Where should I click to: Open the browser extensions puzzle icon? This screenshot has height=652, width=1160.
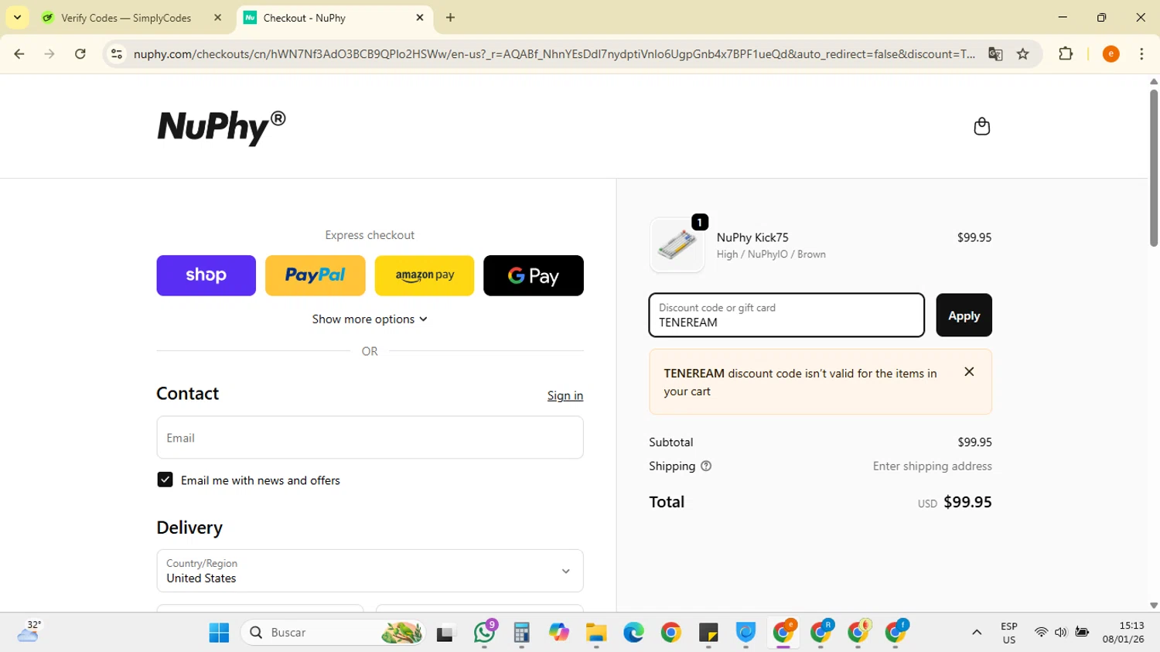(1066, 54)
